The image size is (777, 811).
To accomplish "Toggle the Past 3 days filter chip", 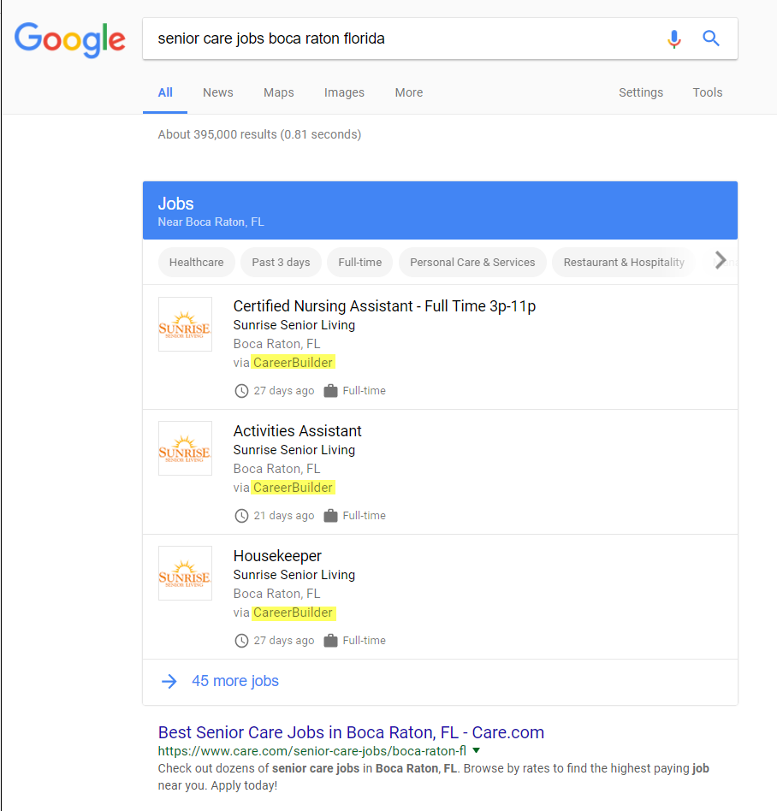I will coord(281,263).
